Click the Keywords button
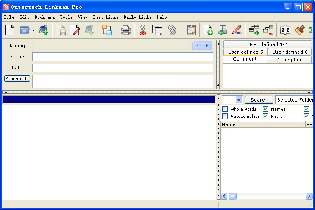The height and width of the screenshot is (210, 315). pos(17,79)
